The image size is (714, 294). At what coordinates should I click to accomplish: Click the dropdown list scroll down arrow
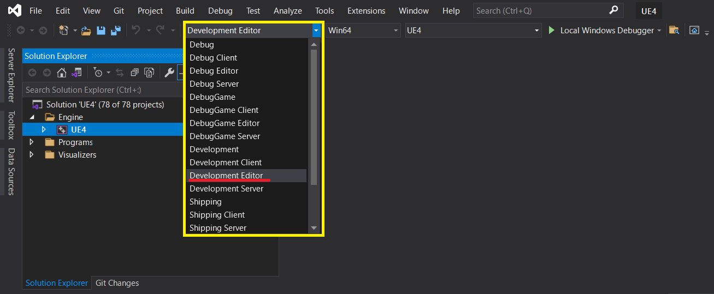coord(314,228)
